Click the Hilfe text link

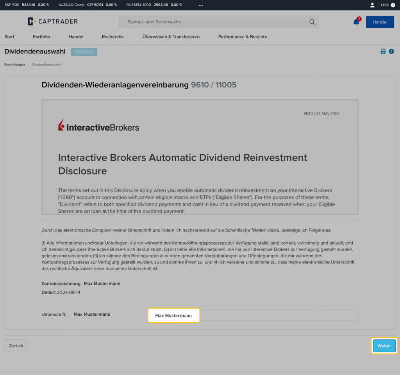[x=384, y=5]
